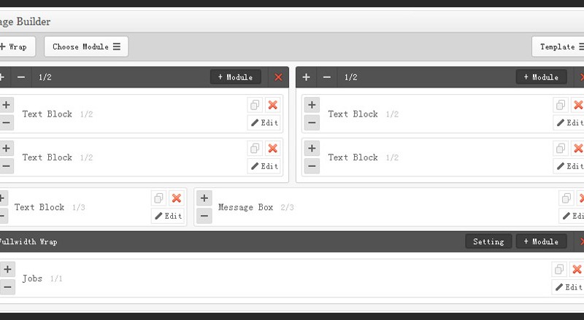Add module to Fullwidth Wrap
584x320 pixels.
point(541,241)
